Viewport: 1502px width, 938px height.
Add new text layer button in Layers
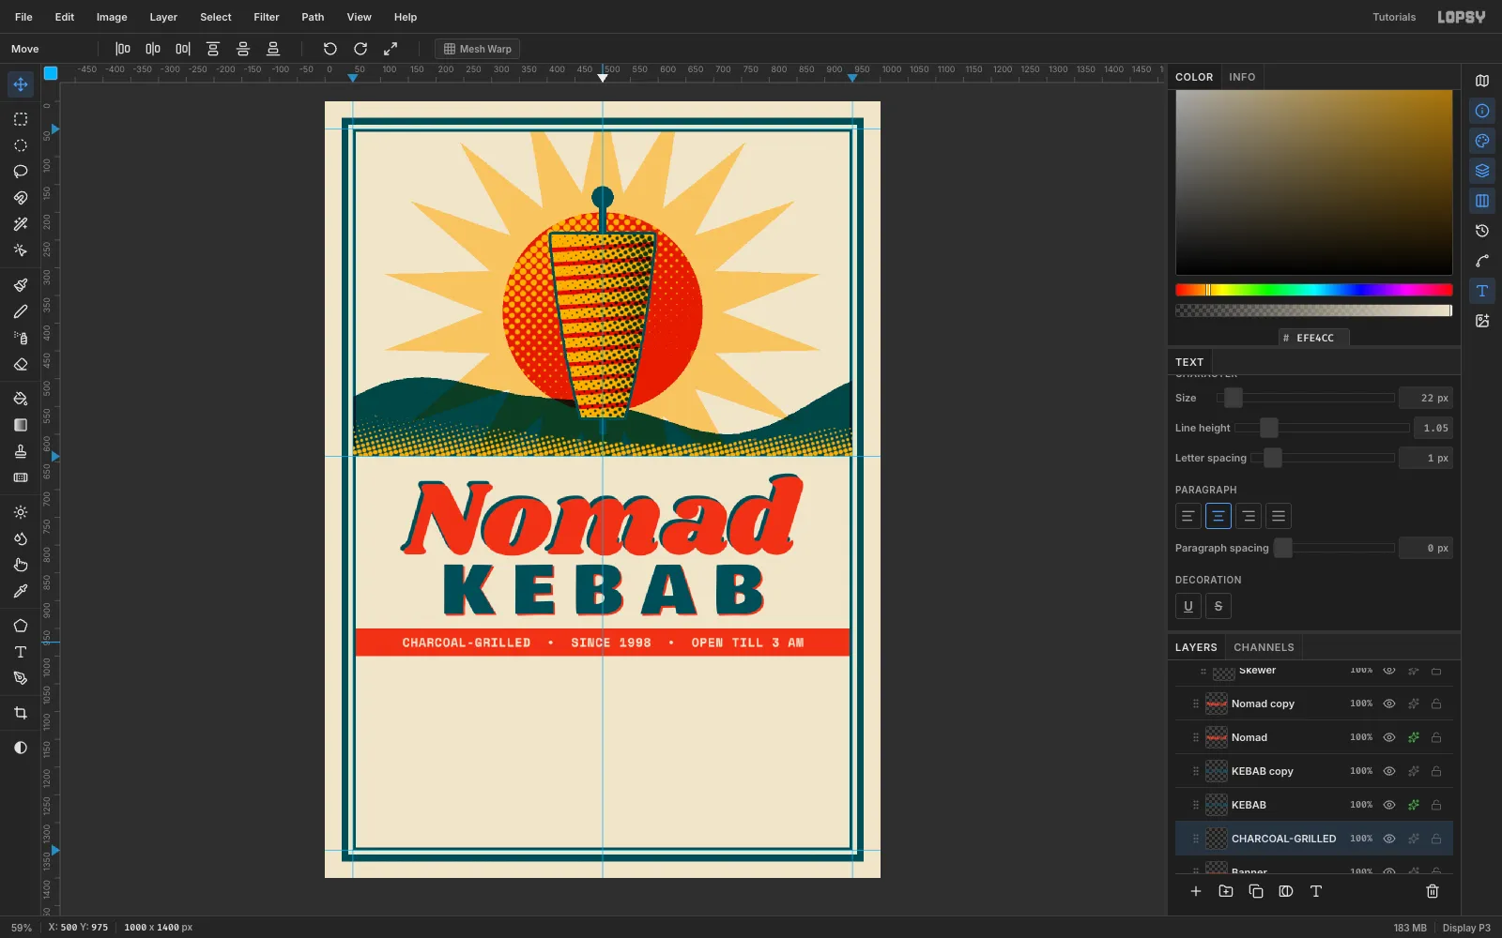(1316, 891)
